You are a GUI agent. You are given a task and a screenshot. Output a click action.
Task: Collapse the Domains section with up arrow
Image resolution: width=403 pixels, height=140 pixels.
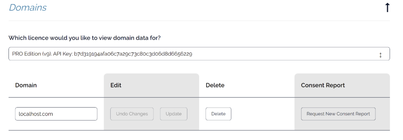click(x=388, y=8)
